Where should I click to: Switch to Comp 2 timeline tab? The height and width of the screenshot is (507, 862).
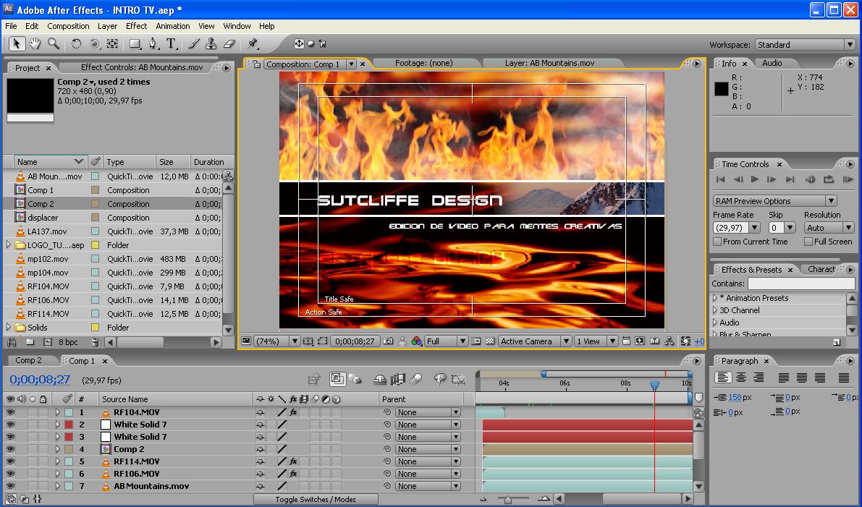coord(28,360)
